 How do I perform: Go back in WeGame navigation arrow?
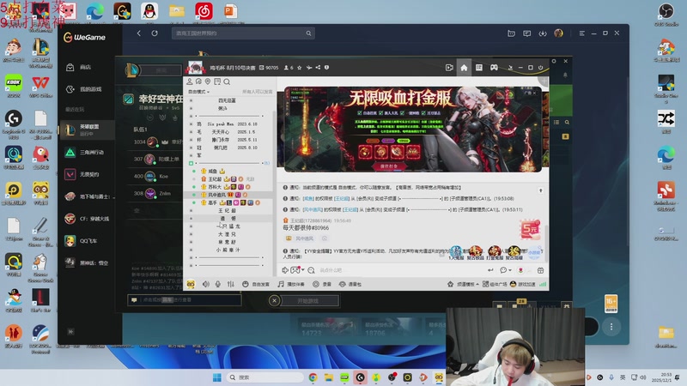139,33
